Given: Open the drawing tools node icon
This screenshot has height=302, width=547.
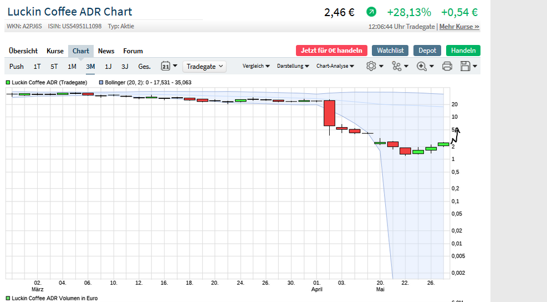Looking at the screenshot, I should [397, 66].
